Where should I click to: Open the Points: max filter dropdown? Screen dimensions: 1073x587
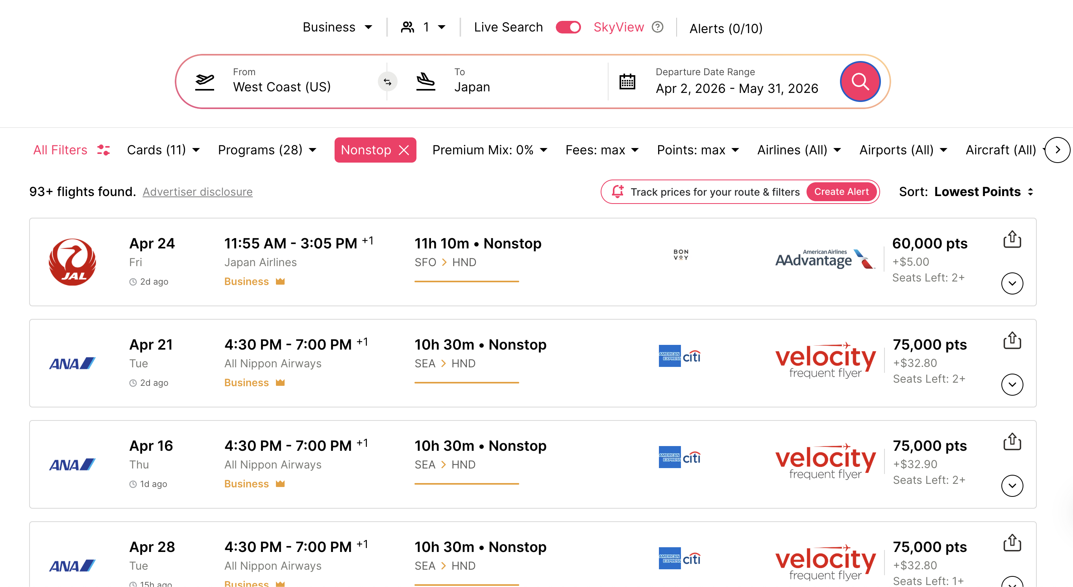698,150
